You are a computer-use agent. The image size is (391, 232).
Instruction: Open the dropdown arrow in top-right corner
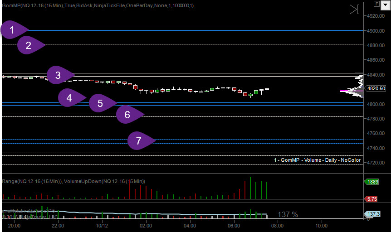385,5
